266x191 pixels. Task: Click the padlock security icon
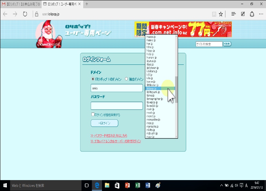(36, 14)
